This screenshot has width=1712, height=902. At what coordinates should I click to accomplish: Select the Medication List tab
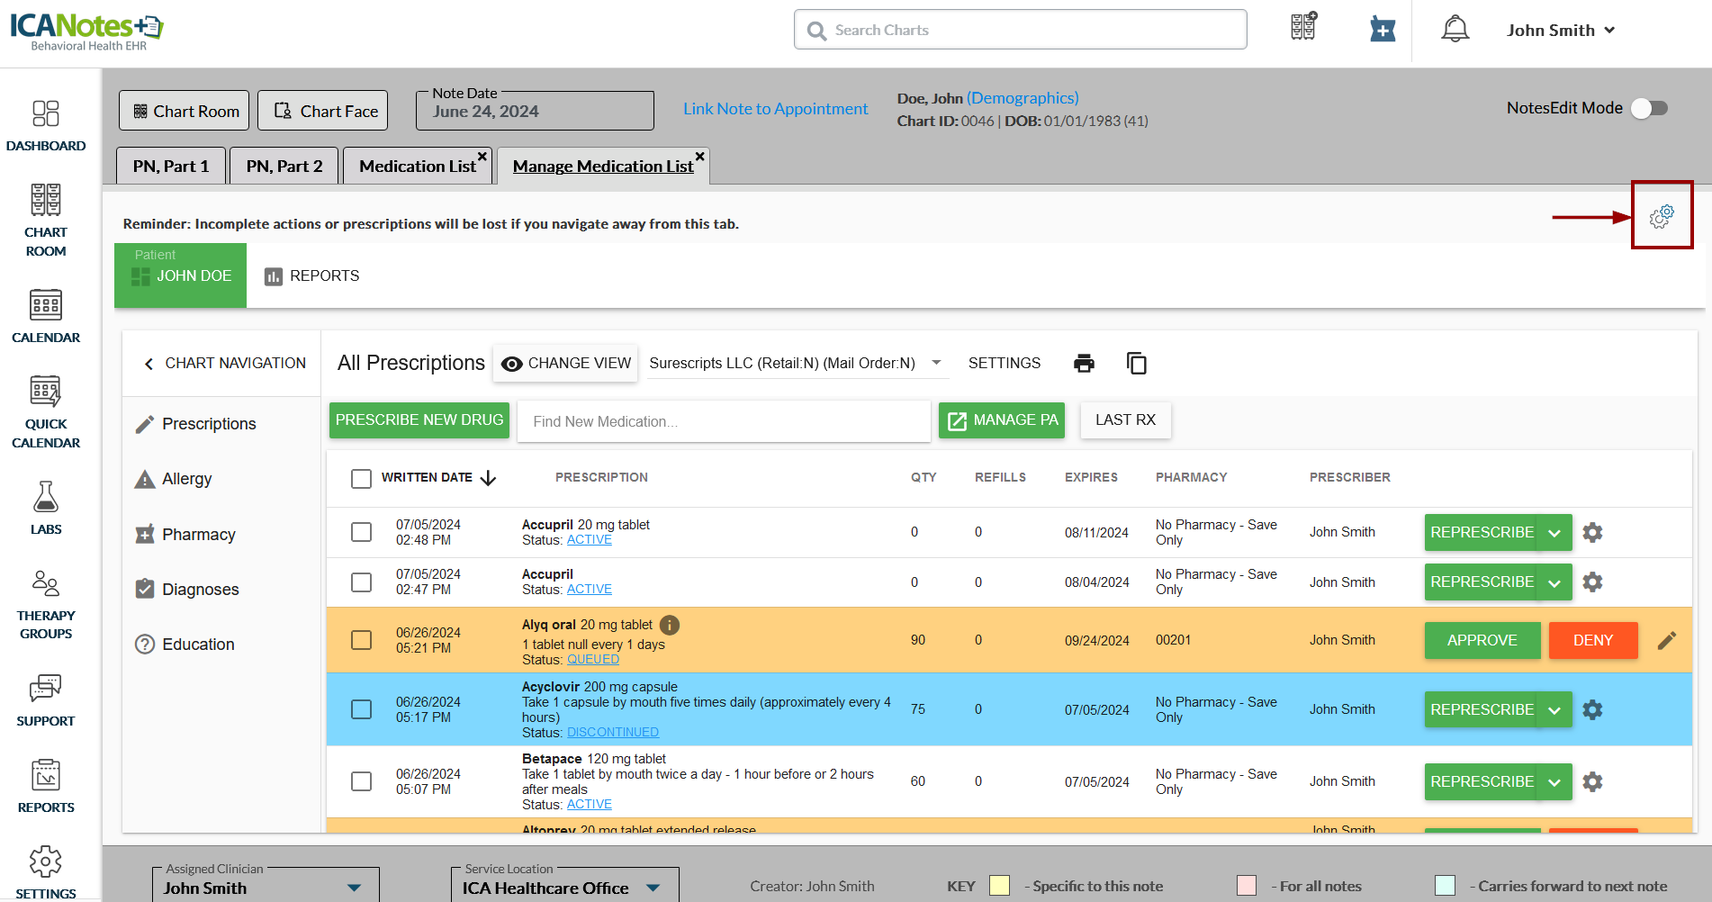click(x=417, y=167)
